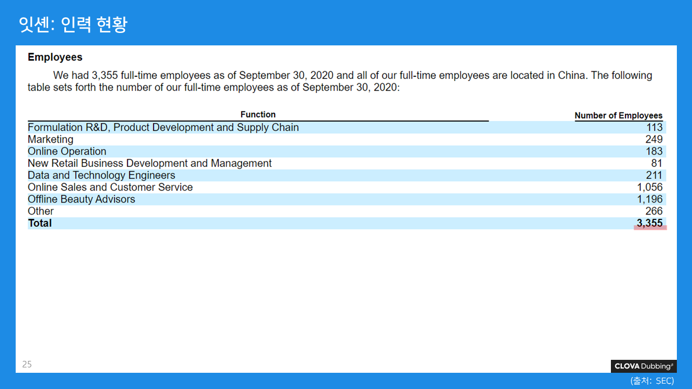
Task: Click the bold 'Total' row label
Action: 40,223
